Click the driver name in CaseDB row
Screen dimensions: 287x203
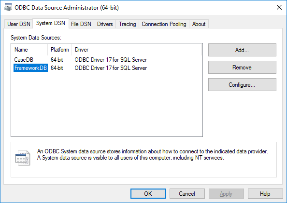[x=111, y=60]
